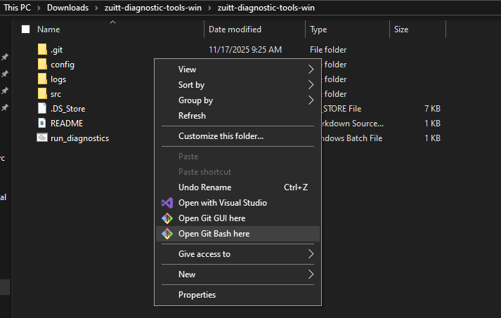501x318 pixels.
Task: Click the logs folder icon
Action: point(42,79)
